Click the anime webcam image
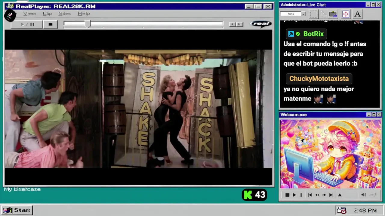385x216 pixels. pyautogui.click(x=331, y=154)
